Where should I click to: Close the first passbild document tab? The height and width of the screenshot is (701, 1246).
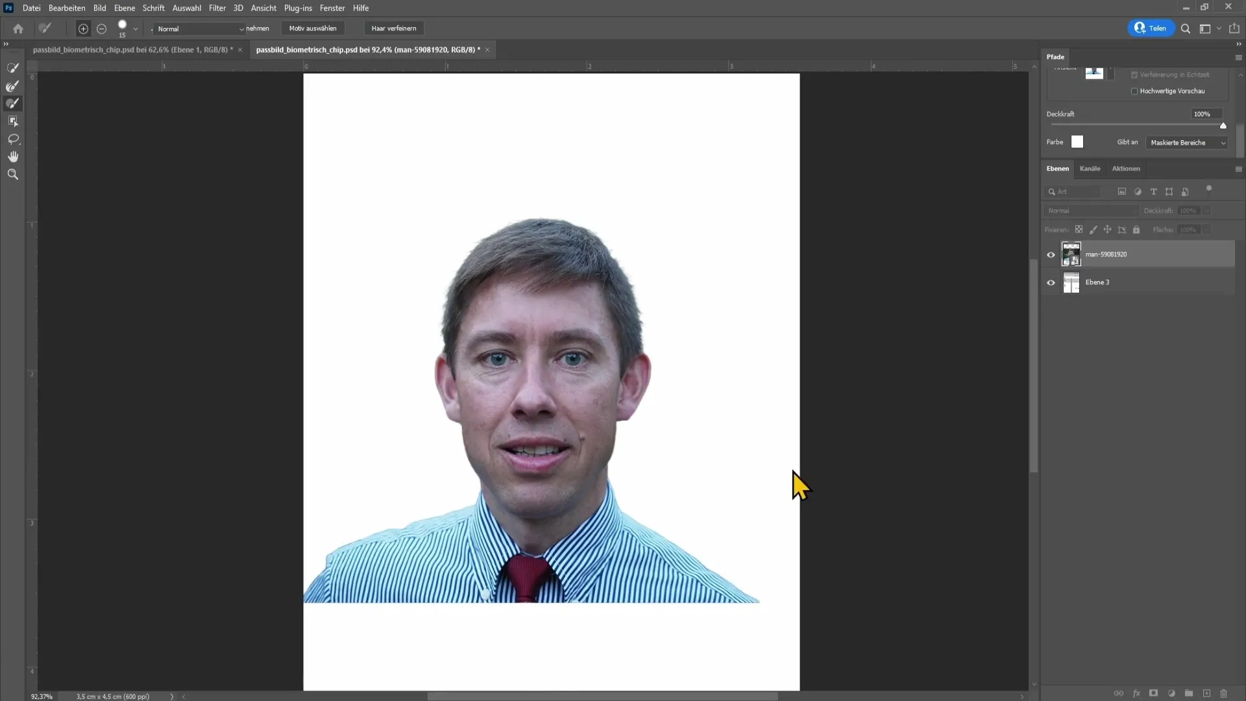[240, 50]
